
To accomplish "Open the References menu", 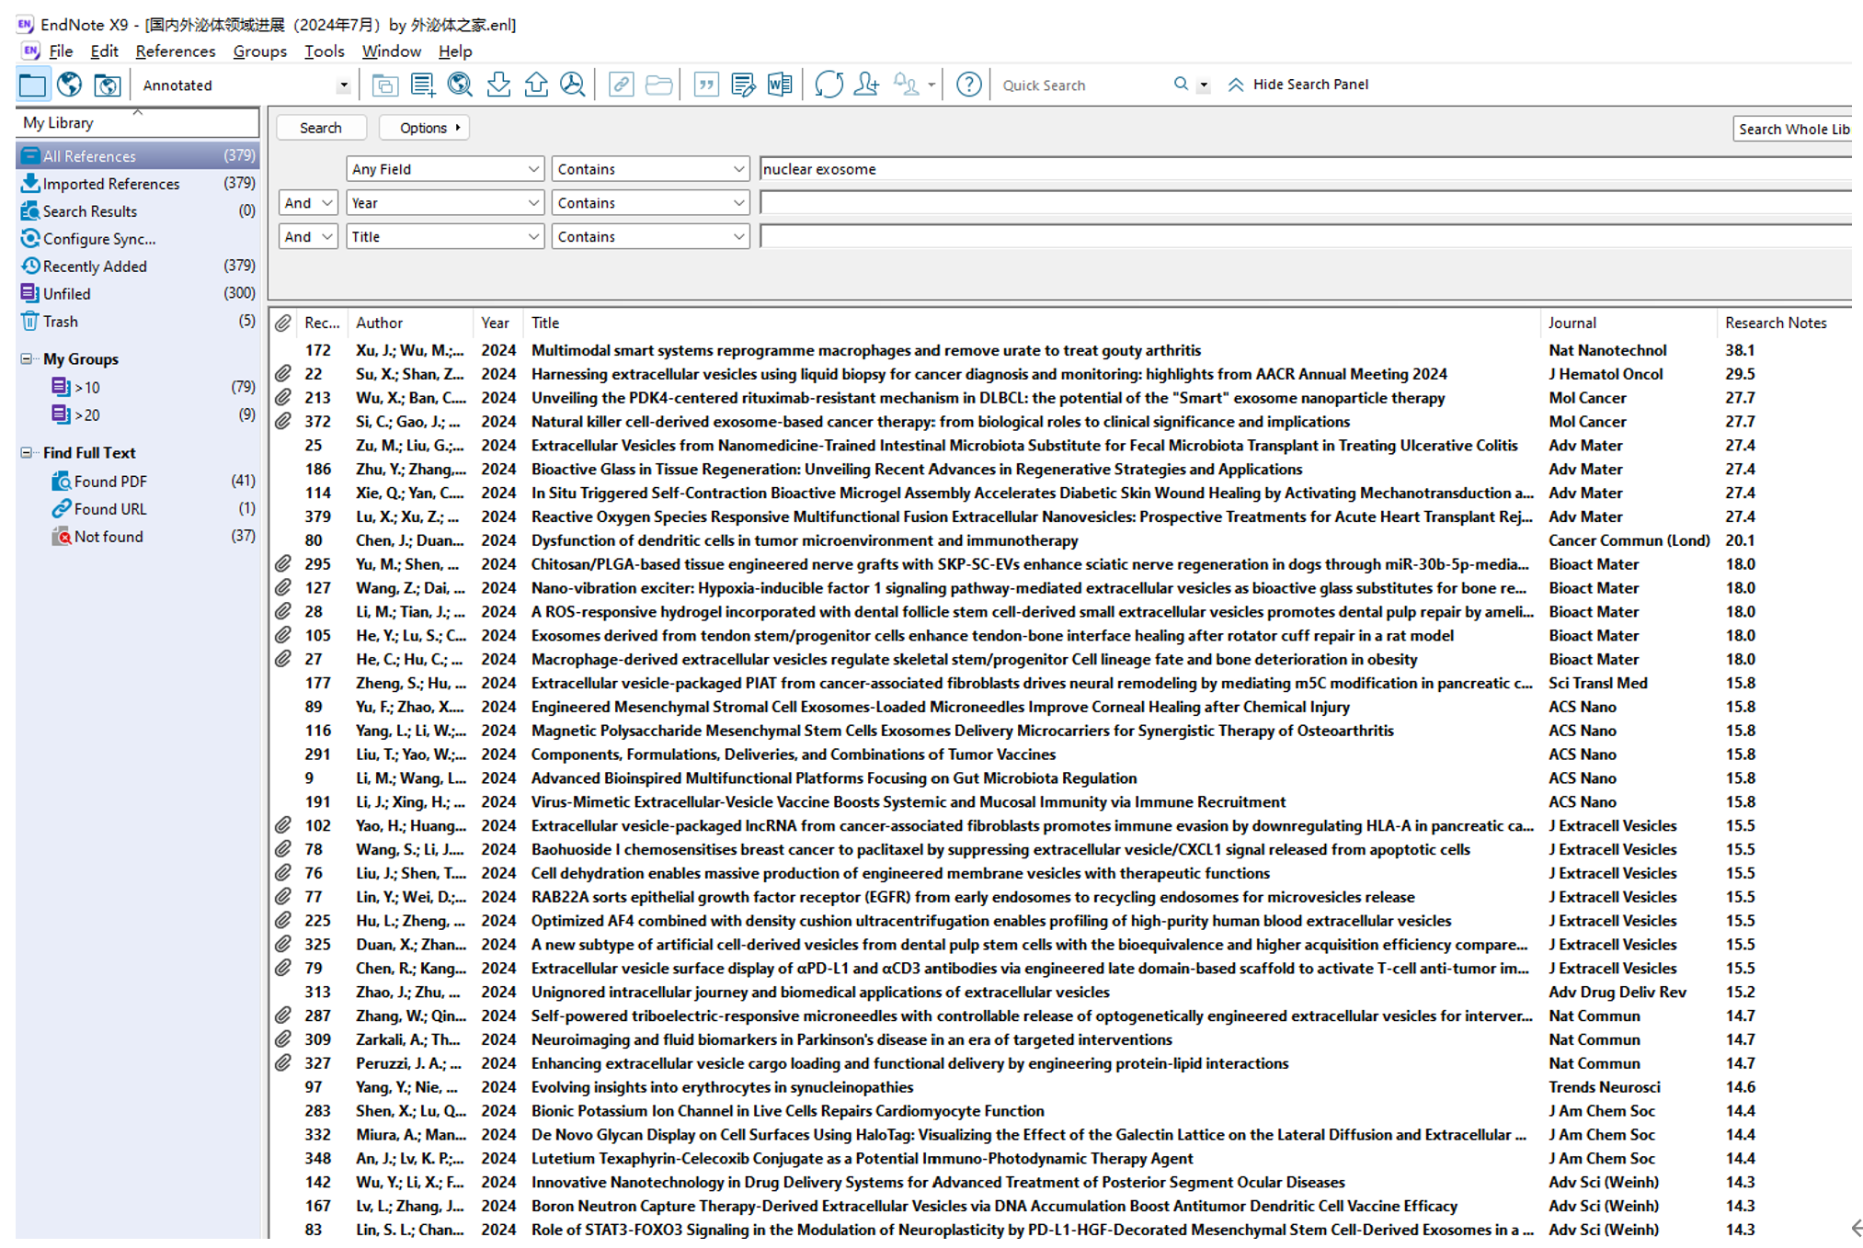I will coord(175,51).
